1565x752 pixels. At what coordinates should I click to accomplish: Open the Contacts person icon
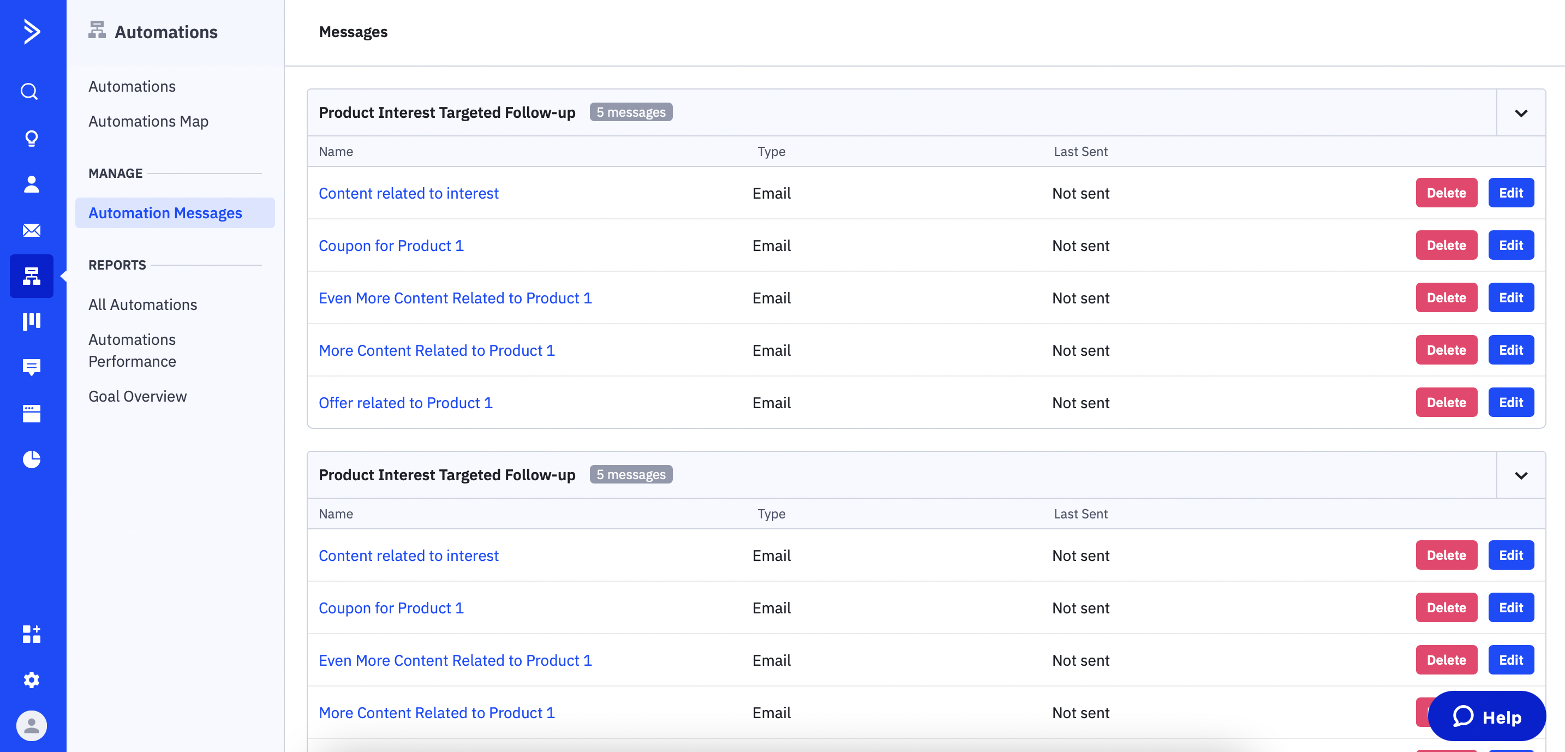tap(31, 184)
